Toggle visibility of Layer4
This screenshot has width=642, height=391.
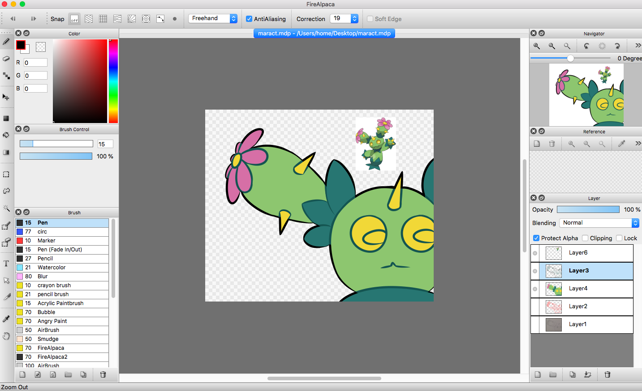535,289
